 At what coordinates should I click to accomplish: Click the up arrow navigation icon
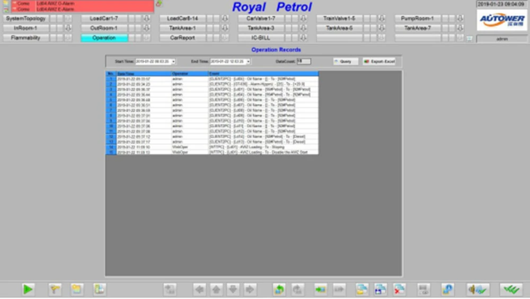coord(216,289)
